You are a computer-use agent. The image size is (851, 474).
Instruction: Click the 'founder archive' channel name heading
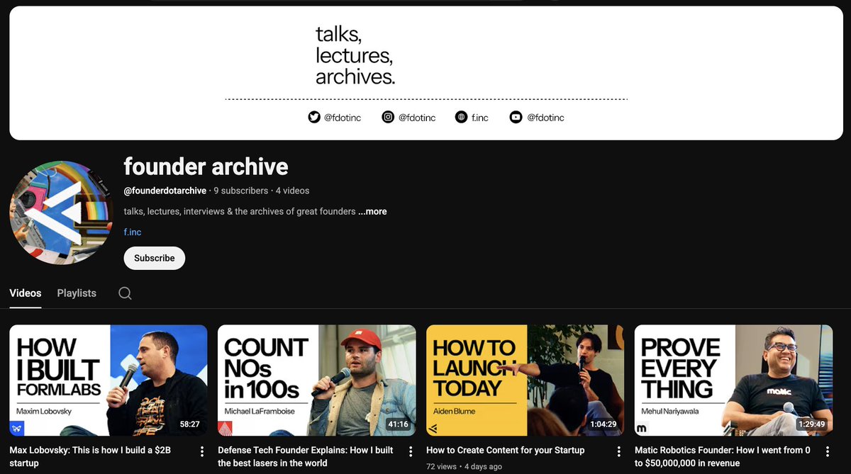pos(206,167)
